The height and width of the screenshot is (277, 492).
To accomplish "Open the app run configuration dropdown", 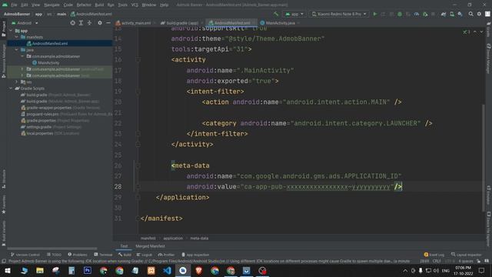I will [294, 14].
